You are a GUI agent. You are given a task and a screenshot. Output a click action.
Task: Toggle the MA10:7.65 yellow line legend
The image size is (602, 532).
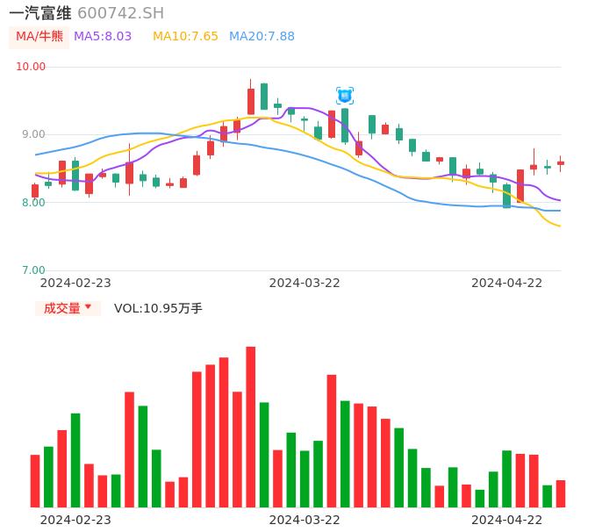pyautogui.click(x=185, y=37)
